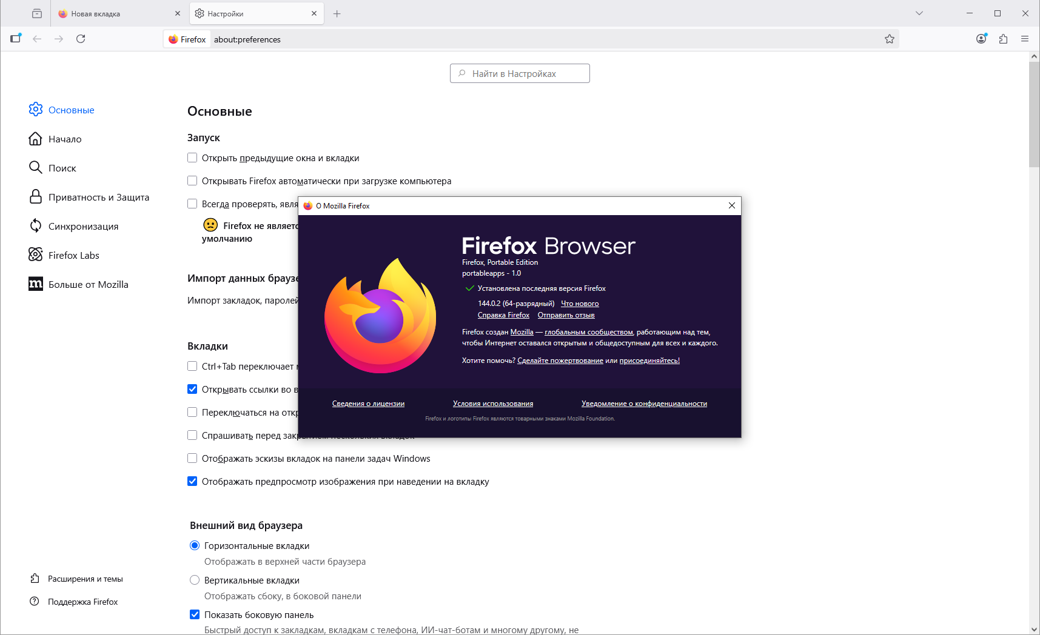Open the Уведомление о конфиденциальности link

click(x=644, y=404)
